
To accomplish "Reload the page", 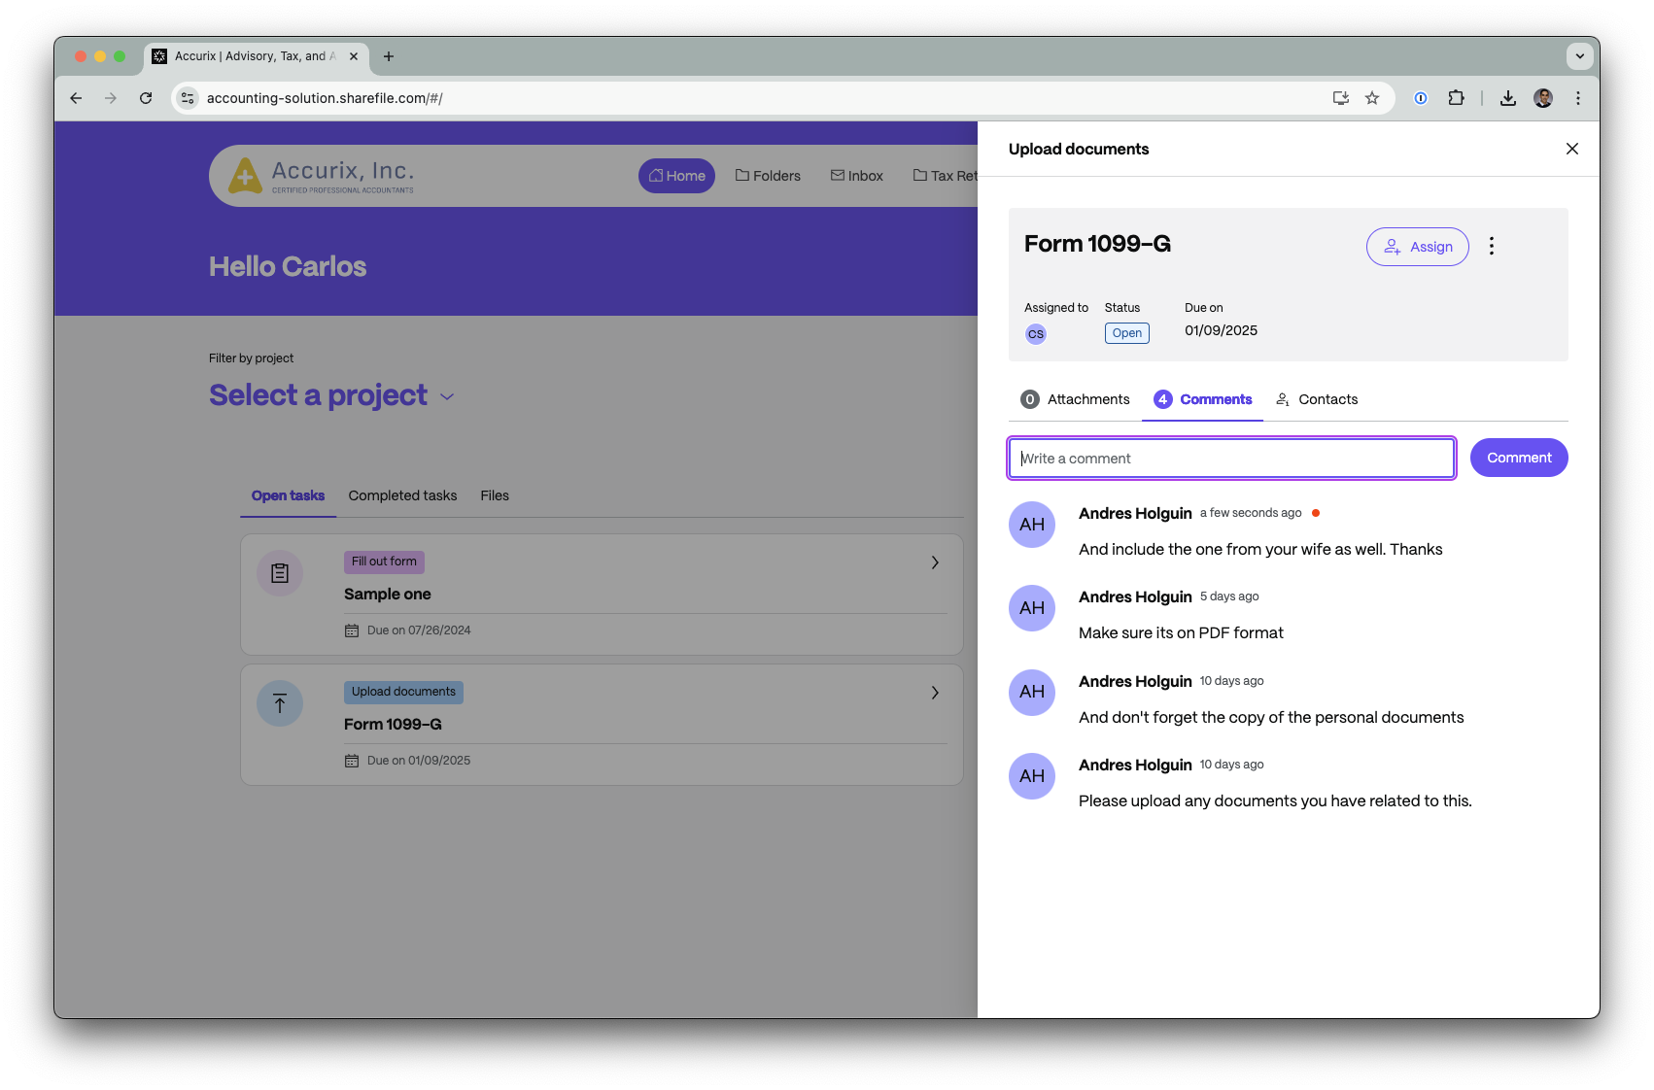I will (146, 98).
